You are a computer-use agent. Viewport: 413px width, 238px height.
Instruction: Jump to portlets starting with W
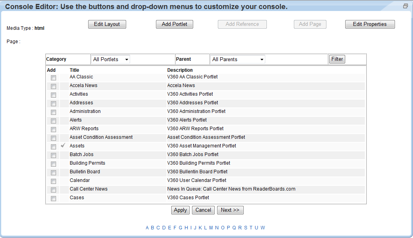263,227
